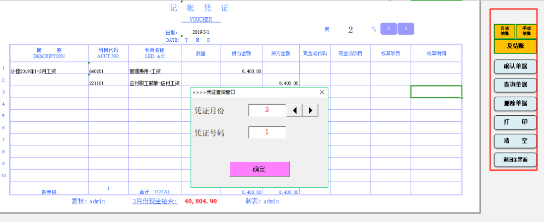Click the 现金流代码 column header
Viewport: 544px width, 222px height.
click(315, 53)
